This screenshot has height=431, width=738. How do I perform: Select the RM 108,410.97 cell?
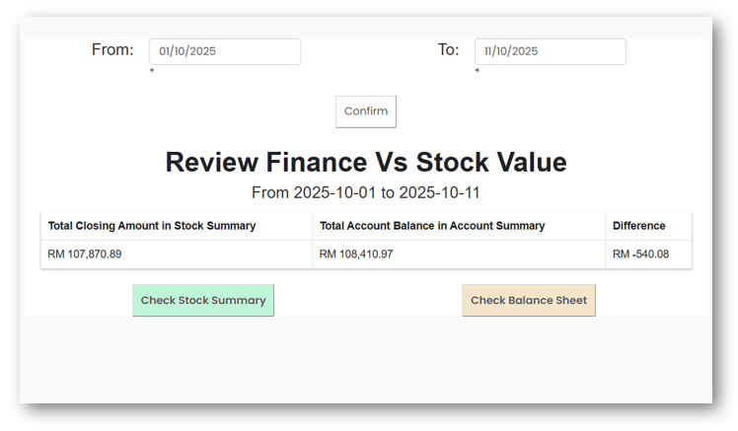459,254
